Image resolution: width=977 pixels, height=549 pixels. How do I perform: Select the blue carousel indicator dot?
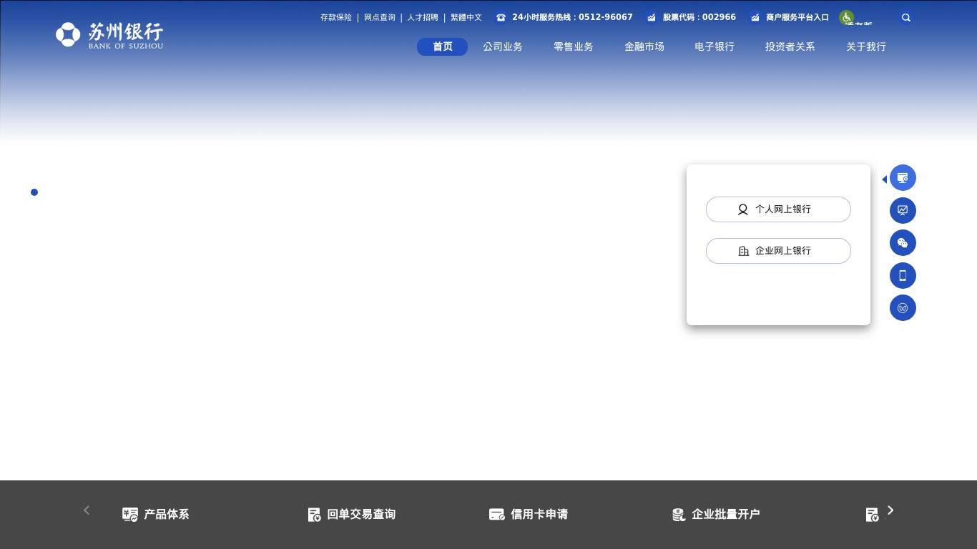[x=34, y=192]
